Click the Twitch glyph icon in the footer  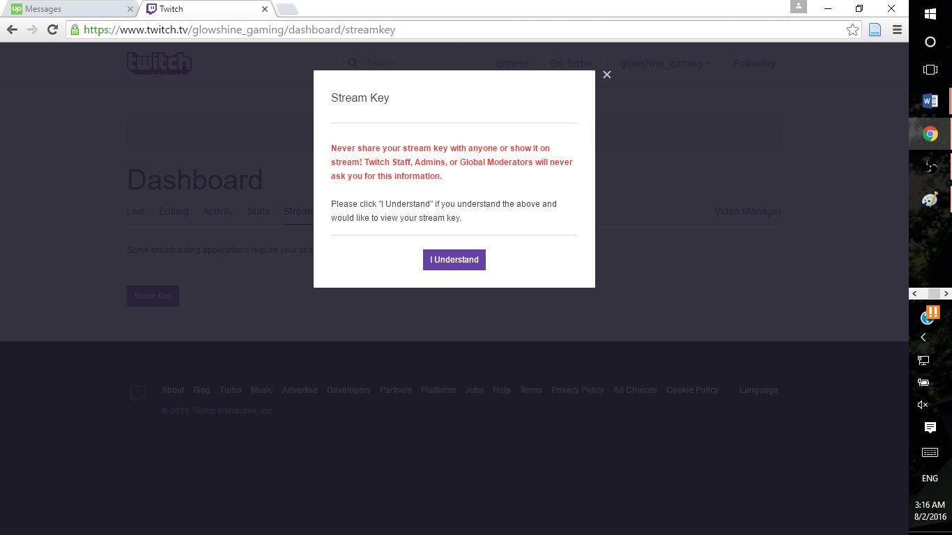(138, 393)
